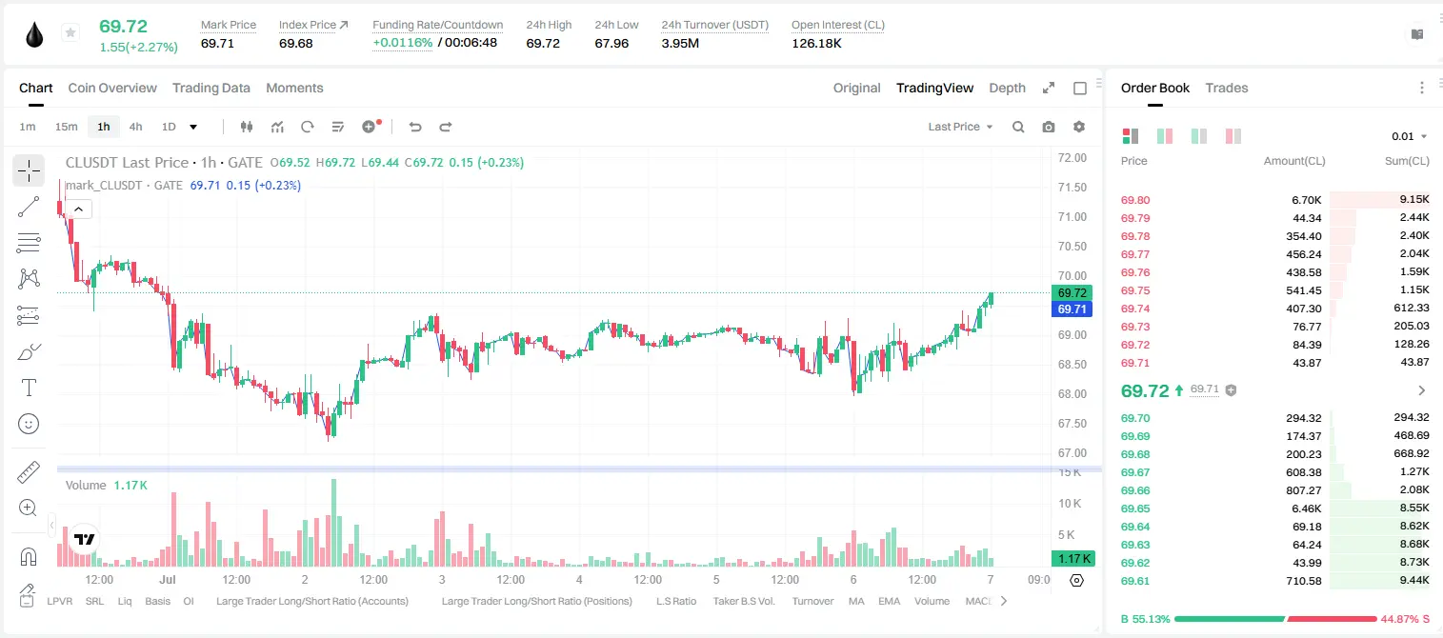1443x638 pixels.
Task: Expand the 1D timeframe dropdown arrow
Action: (193, 127)
